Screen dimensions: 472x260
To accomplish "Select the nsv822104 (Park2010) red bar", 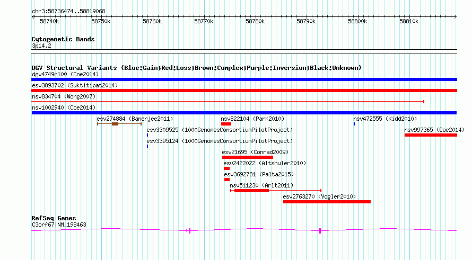I will (226, 124).
